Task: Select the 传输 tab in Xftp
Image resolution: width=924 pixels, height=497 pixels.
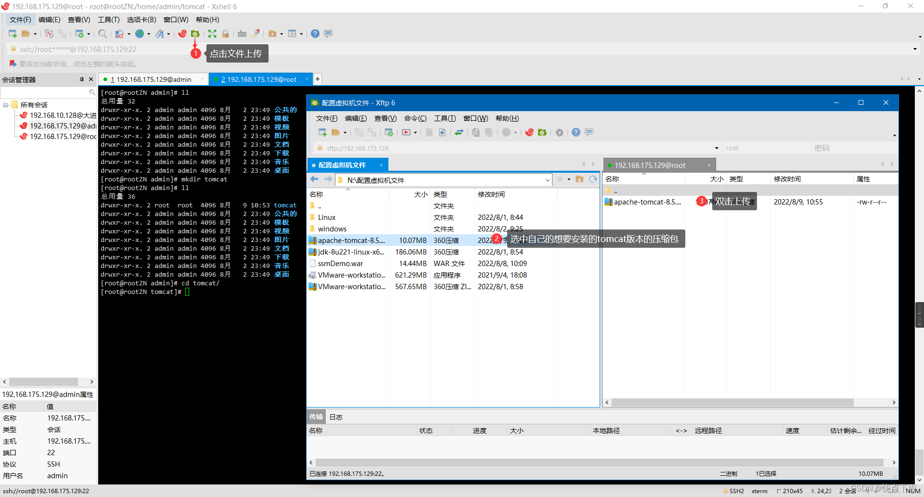Action: (316, 417)
